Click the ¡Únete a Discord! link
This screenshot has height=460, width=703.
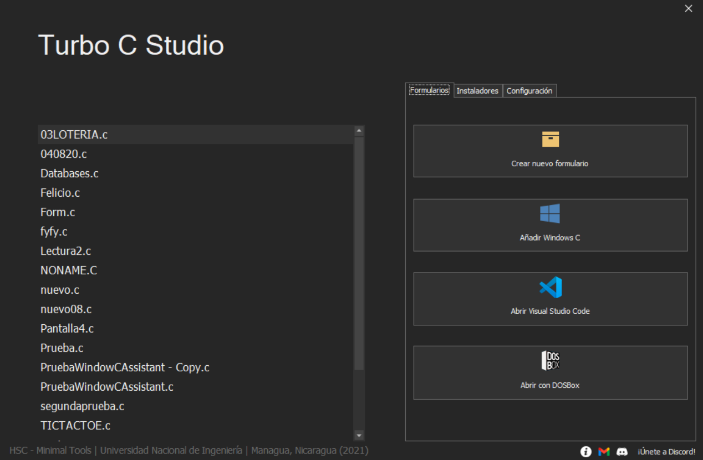666,451
